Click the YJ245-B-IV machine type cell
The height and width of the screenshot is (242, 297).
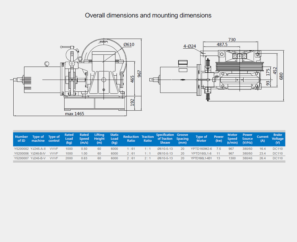(38, 153)
